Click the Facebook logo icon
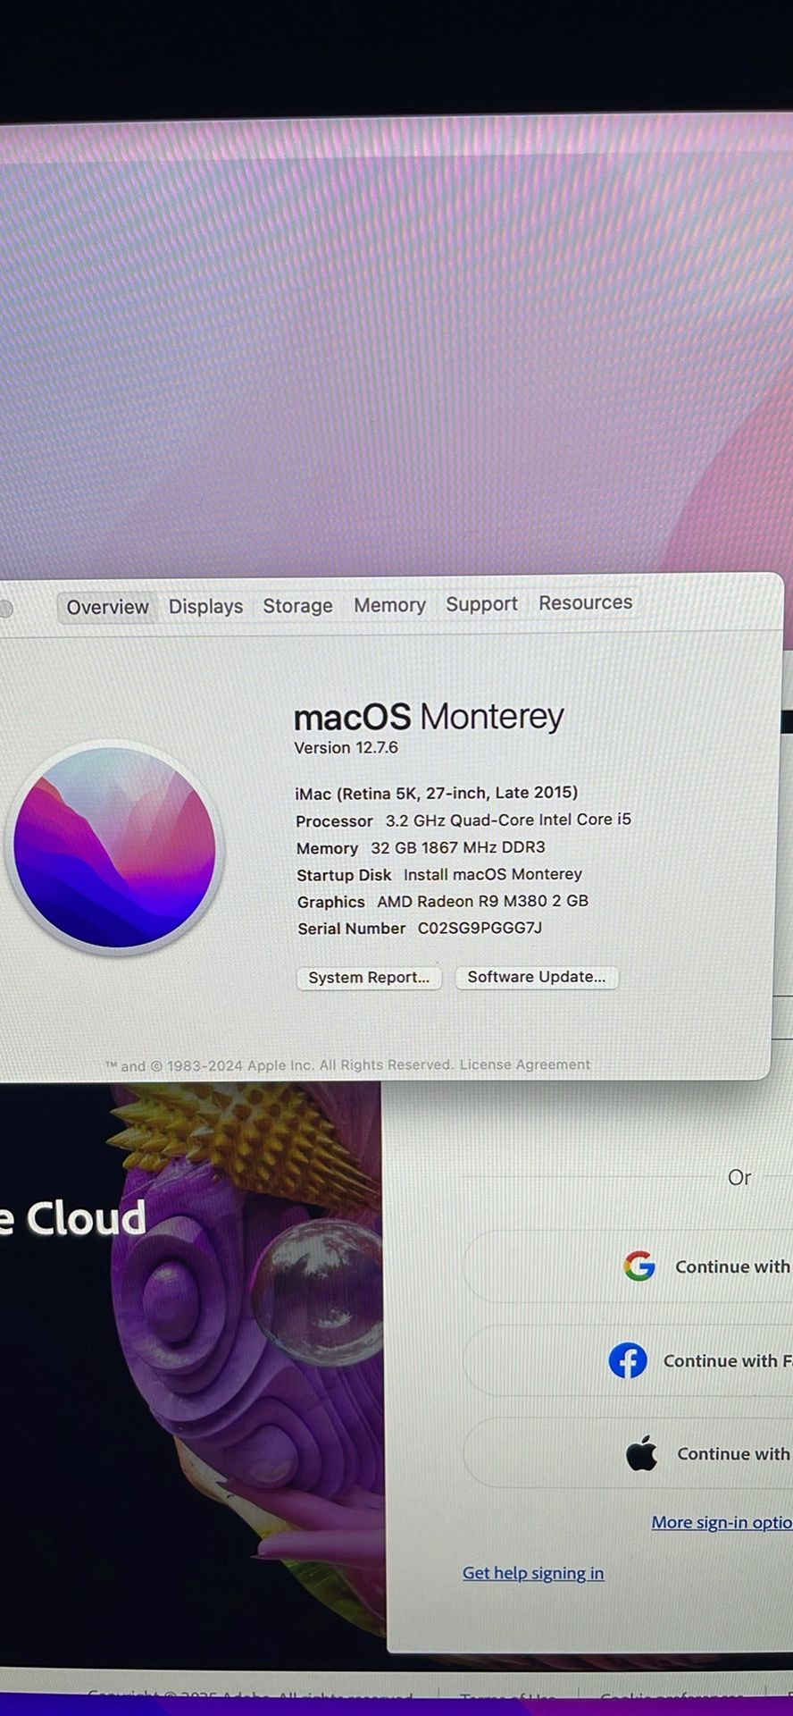793x1716 pixels. point(628,1361)
